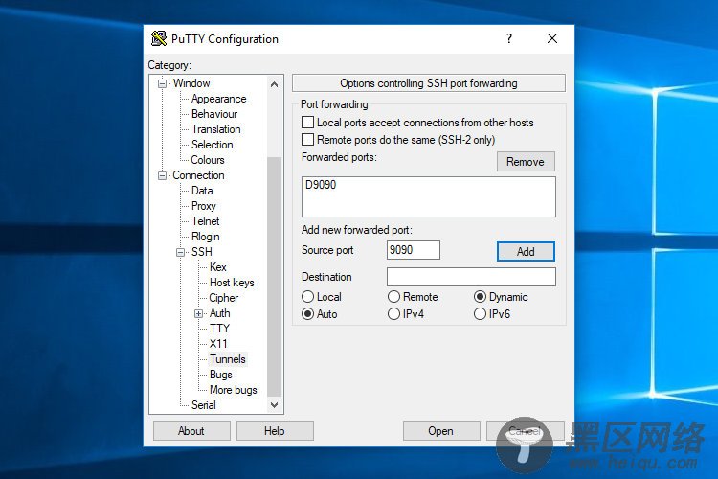Collapse the Connection tree node

point(162,175)
